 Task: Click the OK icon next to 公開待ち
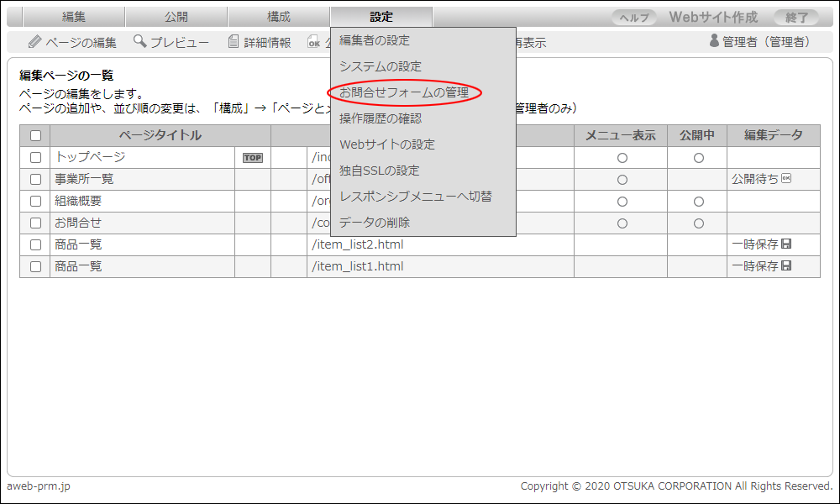[786, 179]
